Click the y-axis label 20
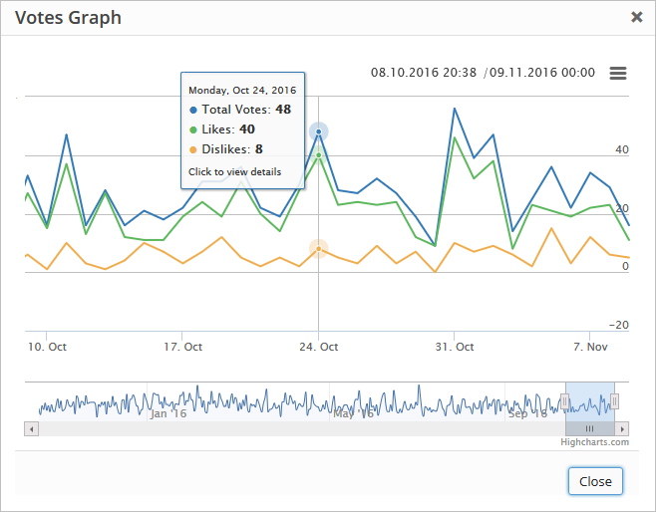 622,208
